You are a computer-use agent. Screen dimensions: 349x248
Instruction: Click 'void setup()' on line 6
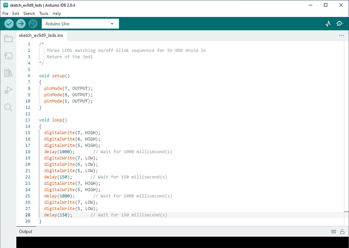54,76
